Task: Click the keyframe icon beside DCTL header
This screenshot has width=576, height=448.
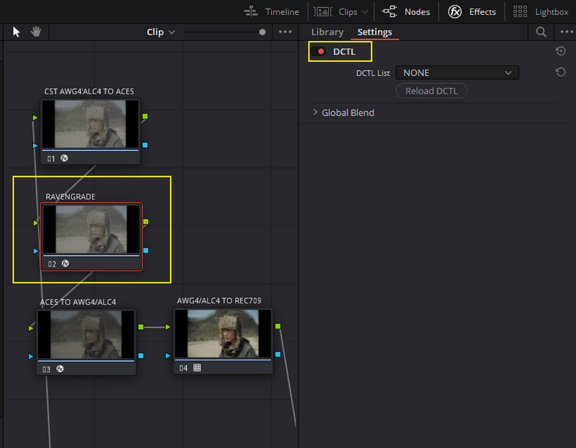Action: tap(560, 51)
